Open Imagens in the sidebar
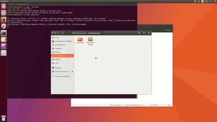This screenshot has height=122, width=217. (x=62, y=48)
